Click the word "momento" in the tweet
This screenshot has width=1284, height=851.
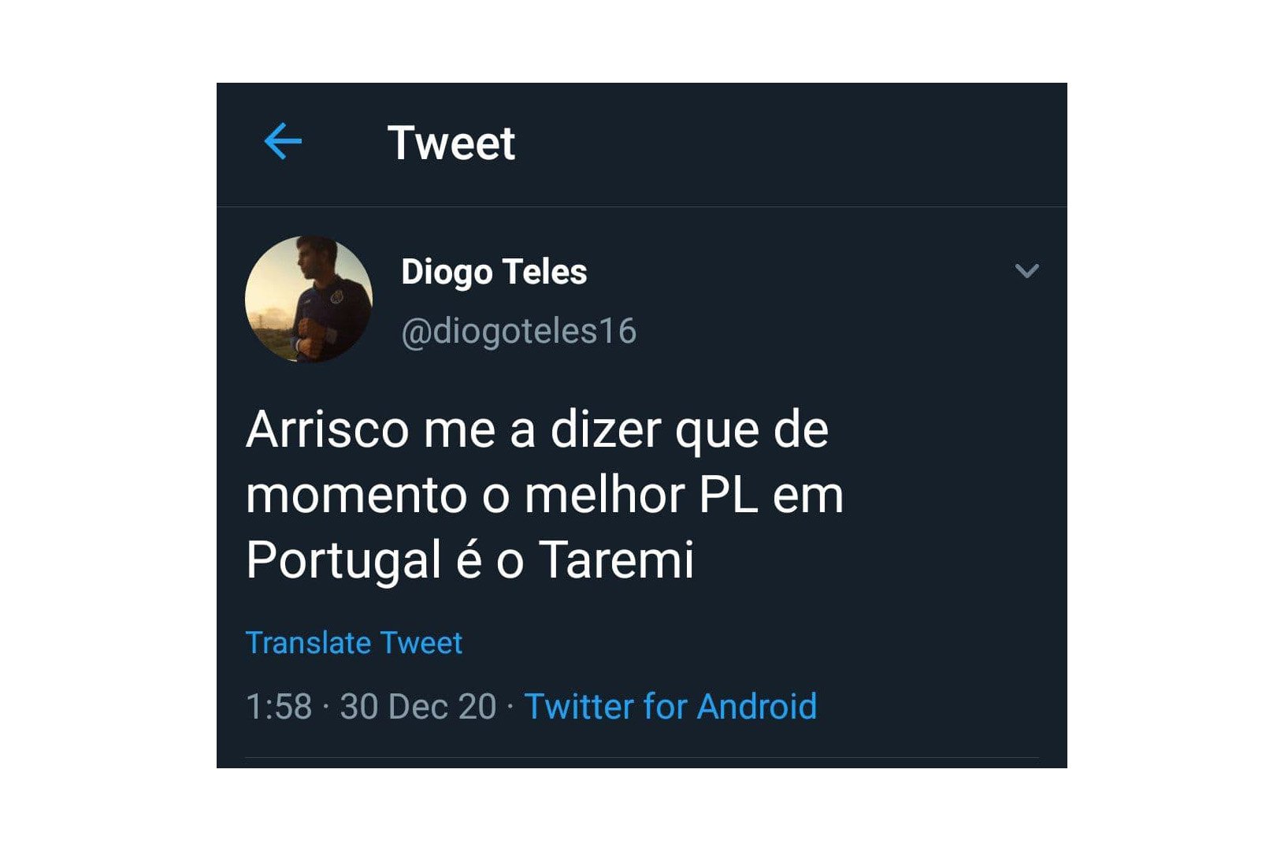[x=357, y=496]
